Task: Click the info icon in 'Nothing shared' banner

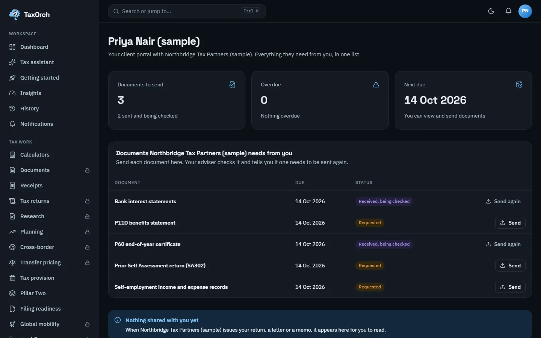Action: (x=118, y=320)
